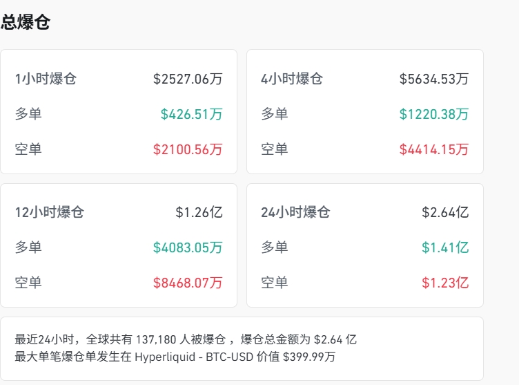
Task: Click the green long value $1.41亿
Action: 445,247
